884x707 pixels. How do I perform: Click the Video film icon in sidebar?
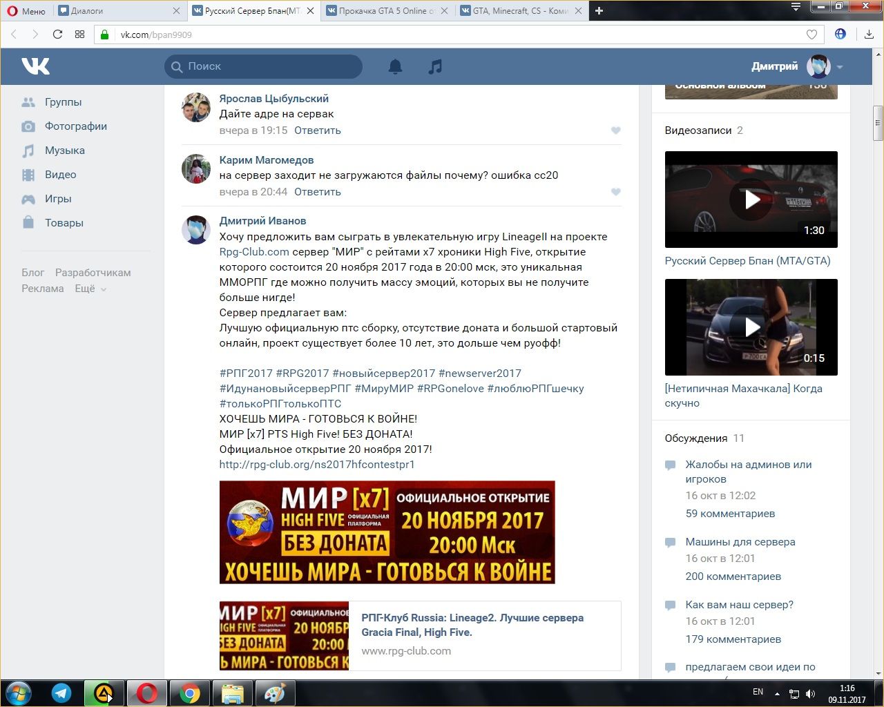(x=28, y=175)
